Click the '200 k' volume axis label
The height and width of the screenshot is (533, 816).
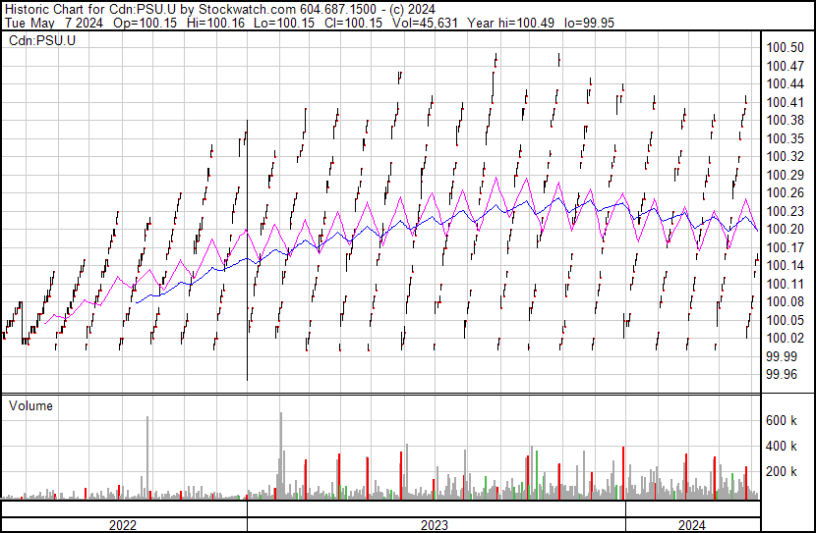782,471
